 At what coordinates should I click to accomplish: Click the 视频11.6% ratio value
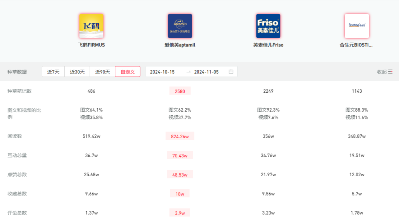point(357,117)
